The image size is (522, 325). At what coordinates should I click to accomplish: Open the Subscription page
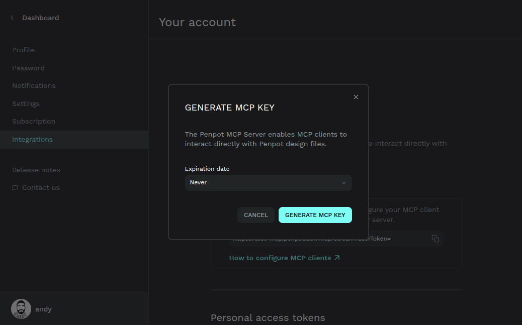point(33,121)
